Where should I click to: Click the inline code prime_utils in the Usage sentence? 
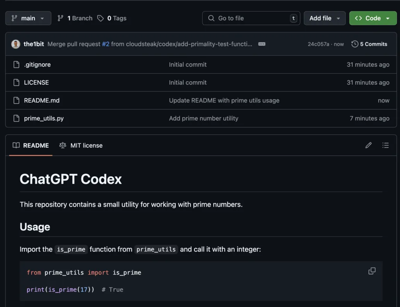[x=156, y=249]
